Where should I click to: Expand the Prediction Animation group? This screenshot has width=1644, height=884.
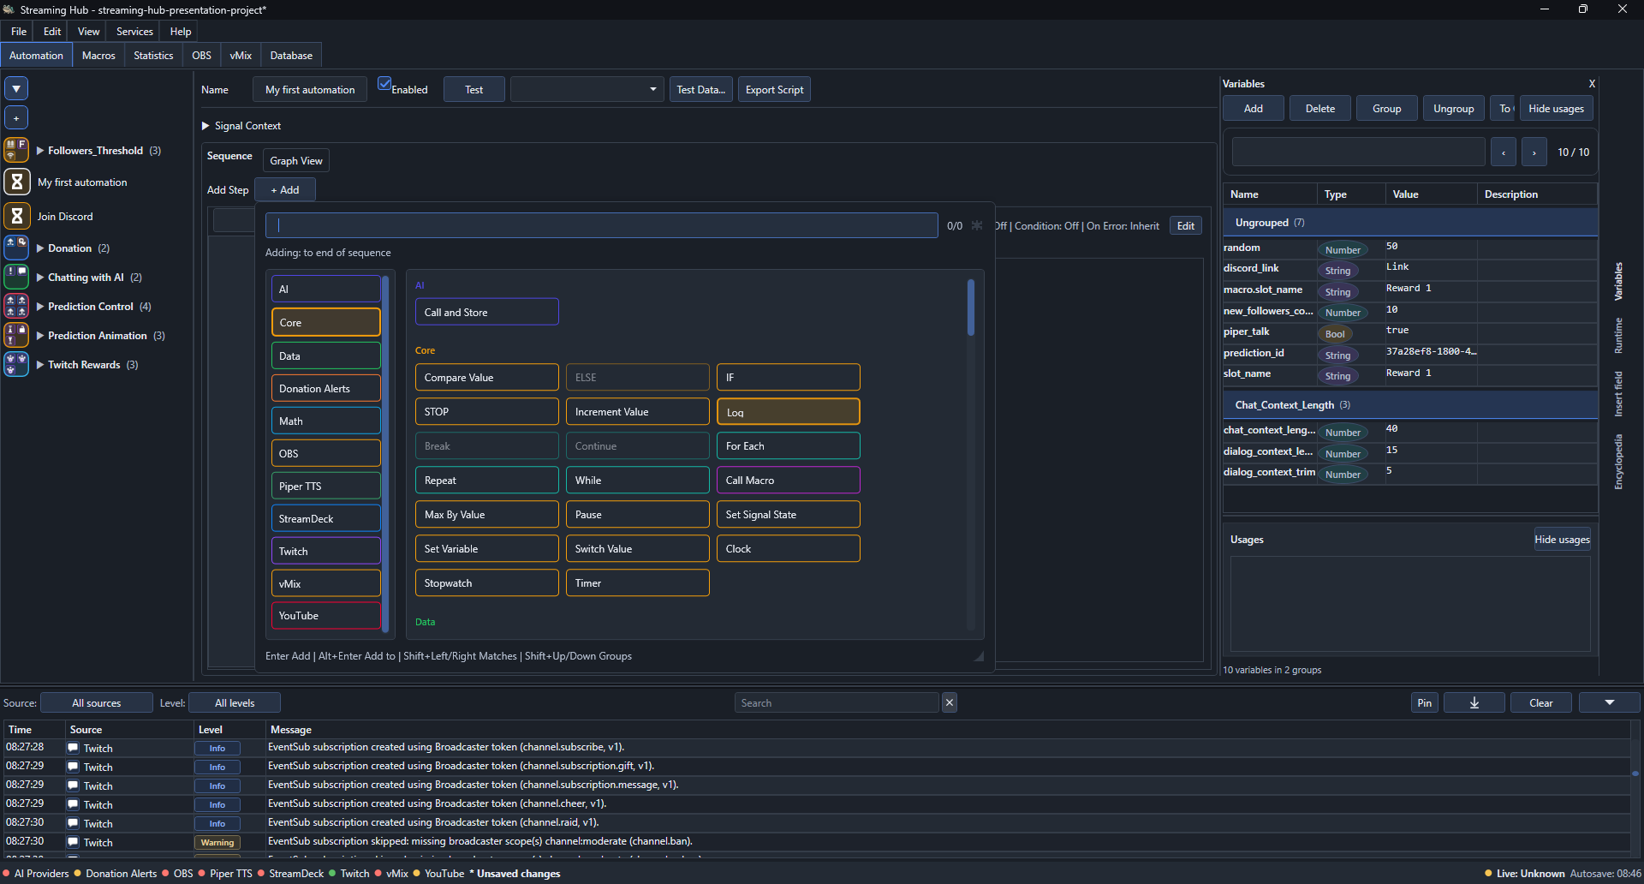(40, 336)
